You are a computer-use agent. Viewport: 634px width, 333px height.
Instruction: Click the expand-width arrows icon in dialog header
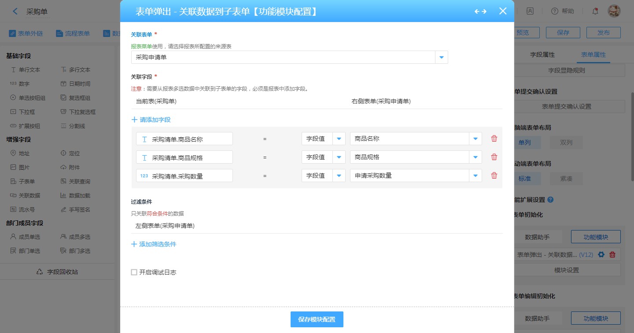pos(480,11)
